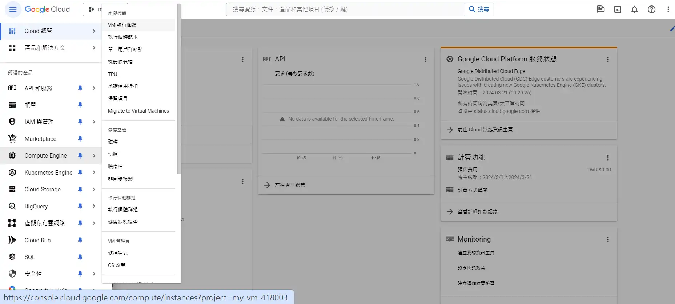This screenshot has width=675, height=304.
Task: Expand the Kubernetes Engine submenu
Action: (94, 173)
